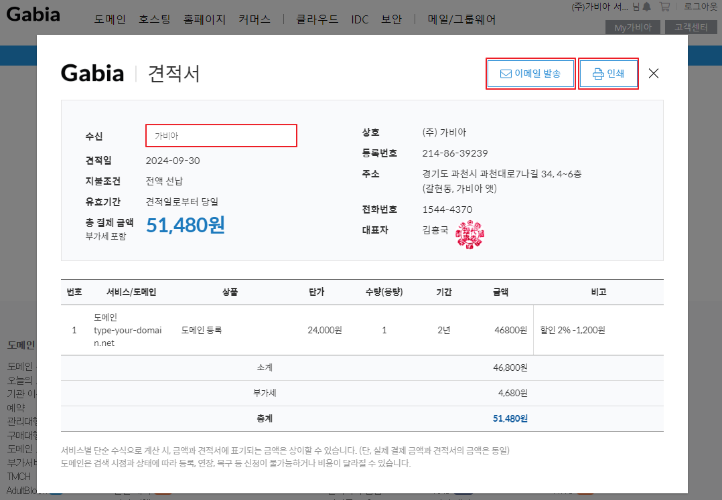Open the 도메인 menu
This screenshot has width=722, height=500.
click(110, 19)
